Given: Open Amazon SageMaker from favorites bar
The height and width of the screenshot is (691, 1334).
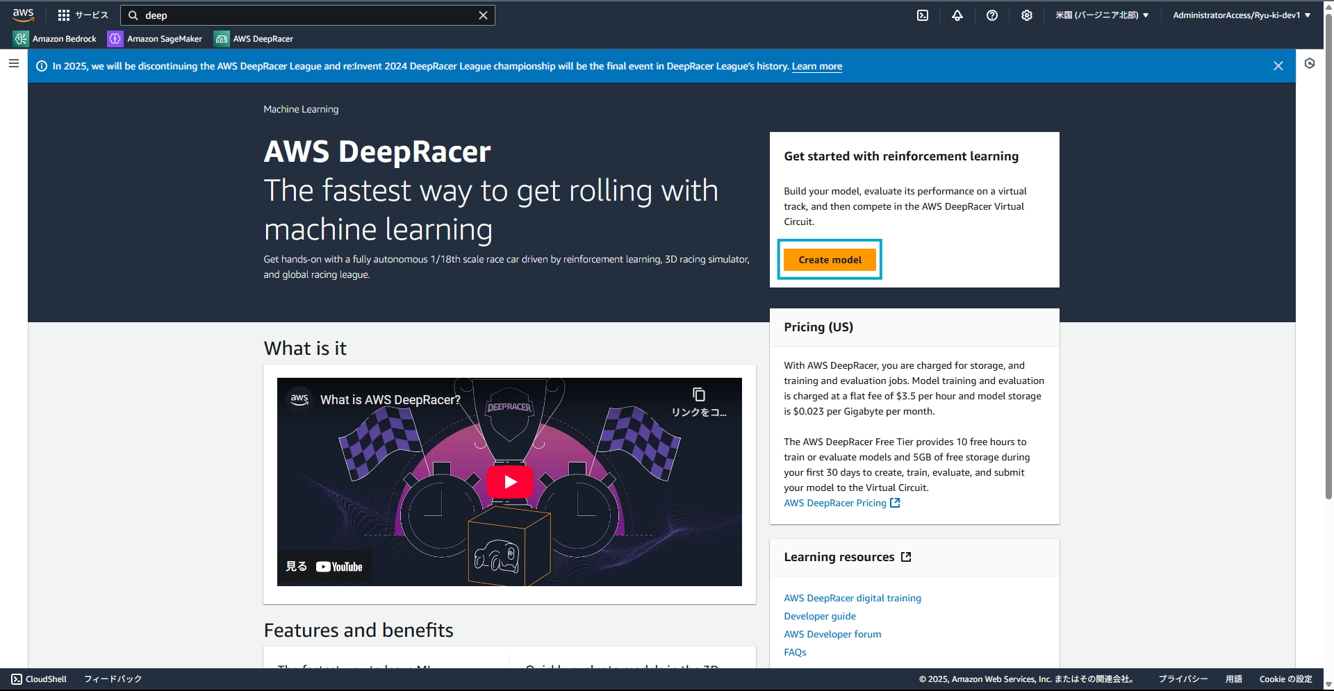Looking at the screenshot, I should (x=165, y=39).
